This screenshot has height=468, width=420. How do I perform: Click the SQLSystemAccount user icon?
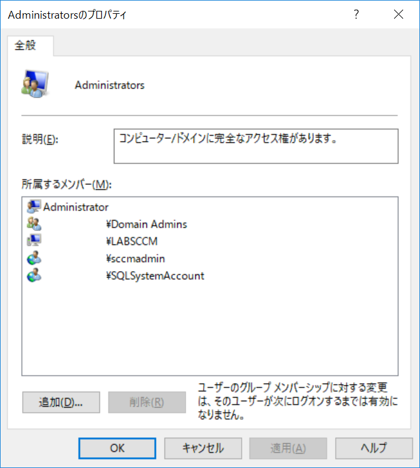34,275
